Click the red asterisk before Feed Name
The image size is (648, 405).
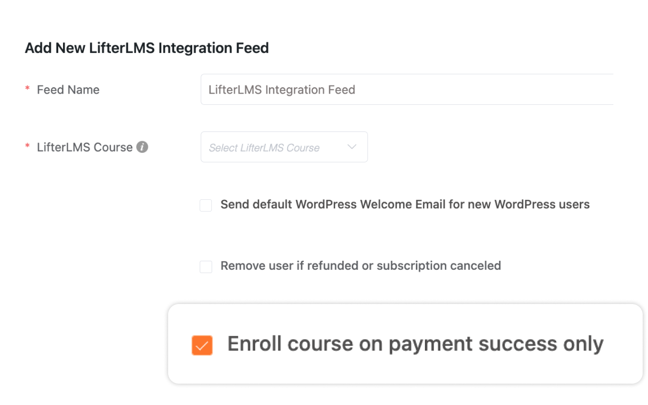(27, 90)
